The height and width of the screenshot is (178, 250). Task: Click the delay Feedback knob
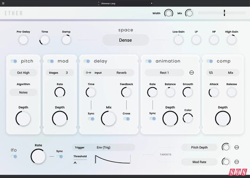tap(126, 92)
